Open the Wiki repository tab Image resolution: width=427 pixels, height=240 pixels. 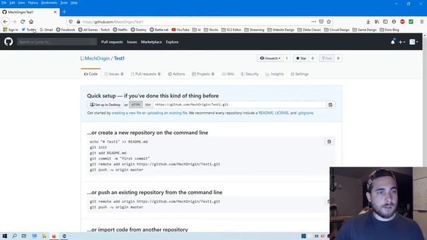tap(228, 74)
